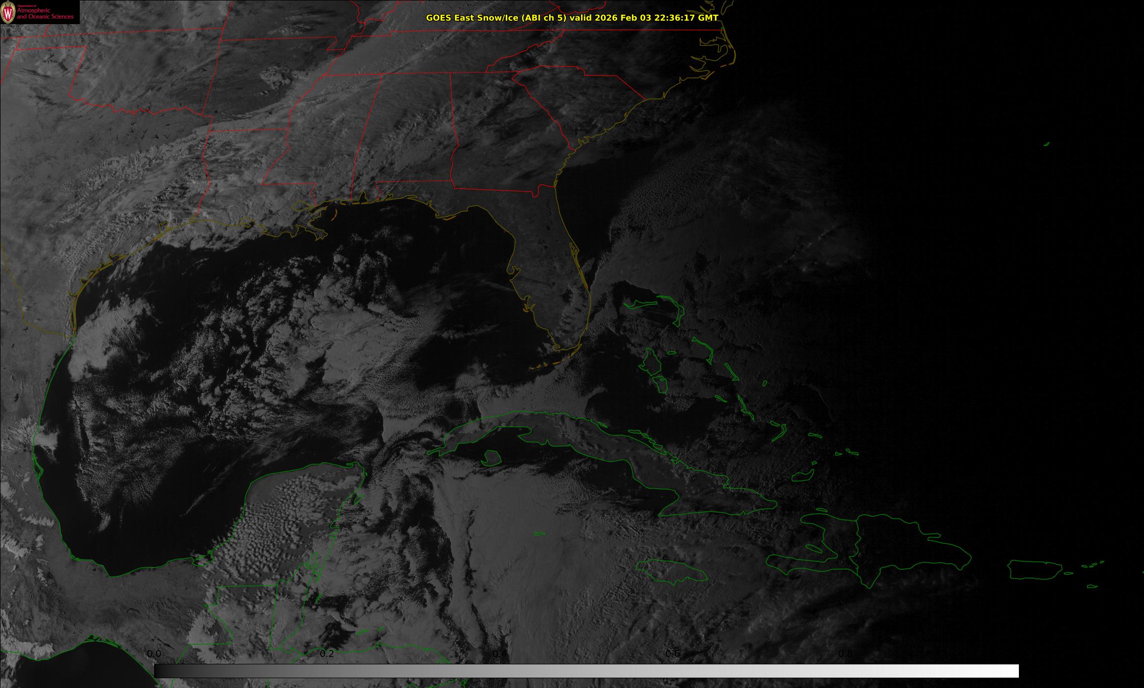Image resolution: width=1144 pixels, height=688 pixels.
Task: Click the 0.2 tick label on colorbar
Action: [x=327, y=654]
